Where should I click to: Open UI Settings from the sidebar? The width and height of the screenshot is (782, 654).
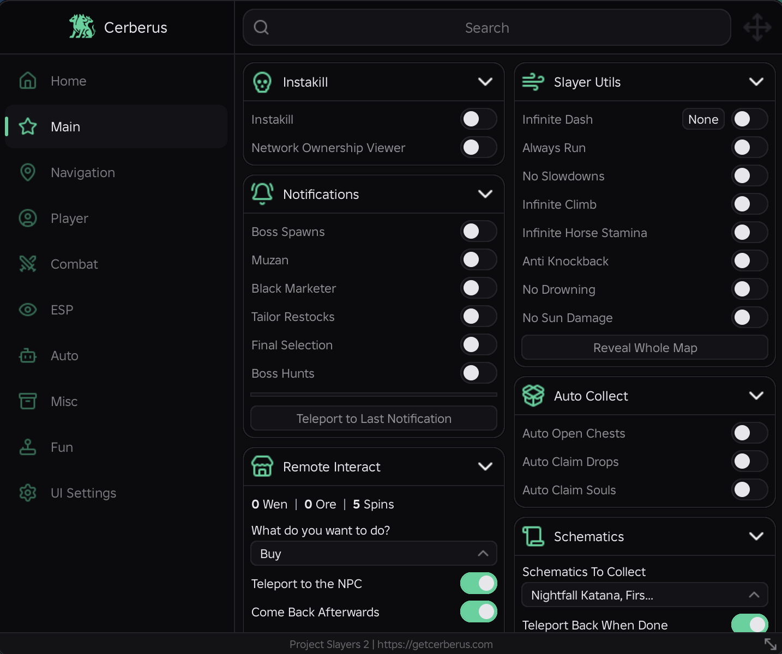click(x=116, y=493)
